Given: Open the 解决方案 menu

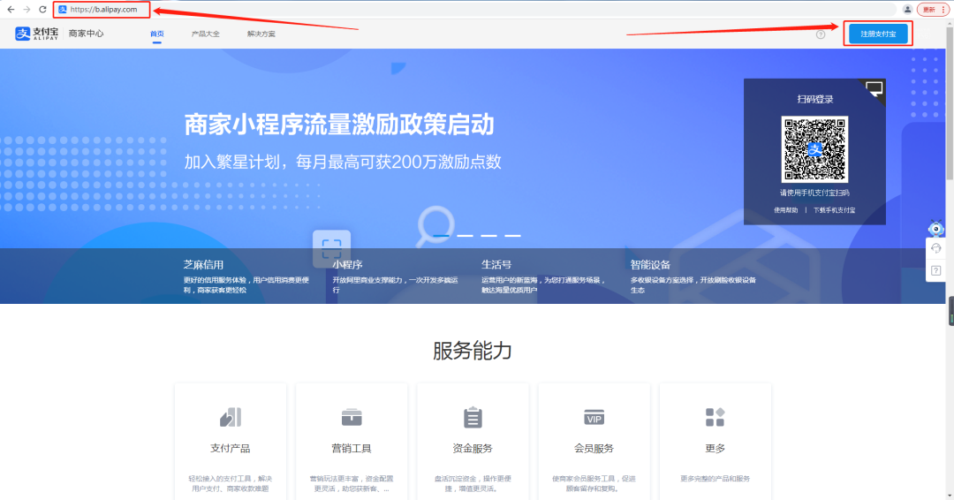Looking at the screenshot, I should (261, 34).
